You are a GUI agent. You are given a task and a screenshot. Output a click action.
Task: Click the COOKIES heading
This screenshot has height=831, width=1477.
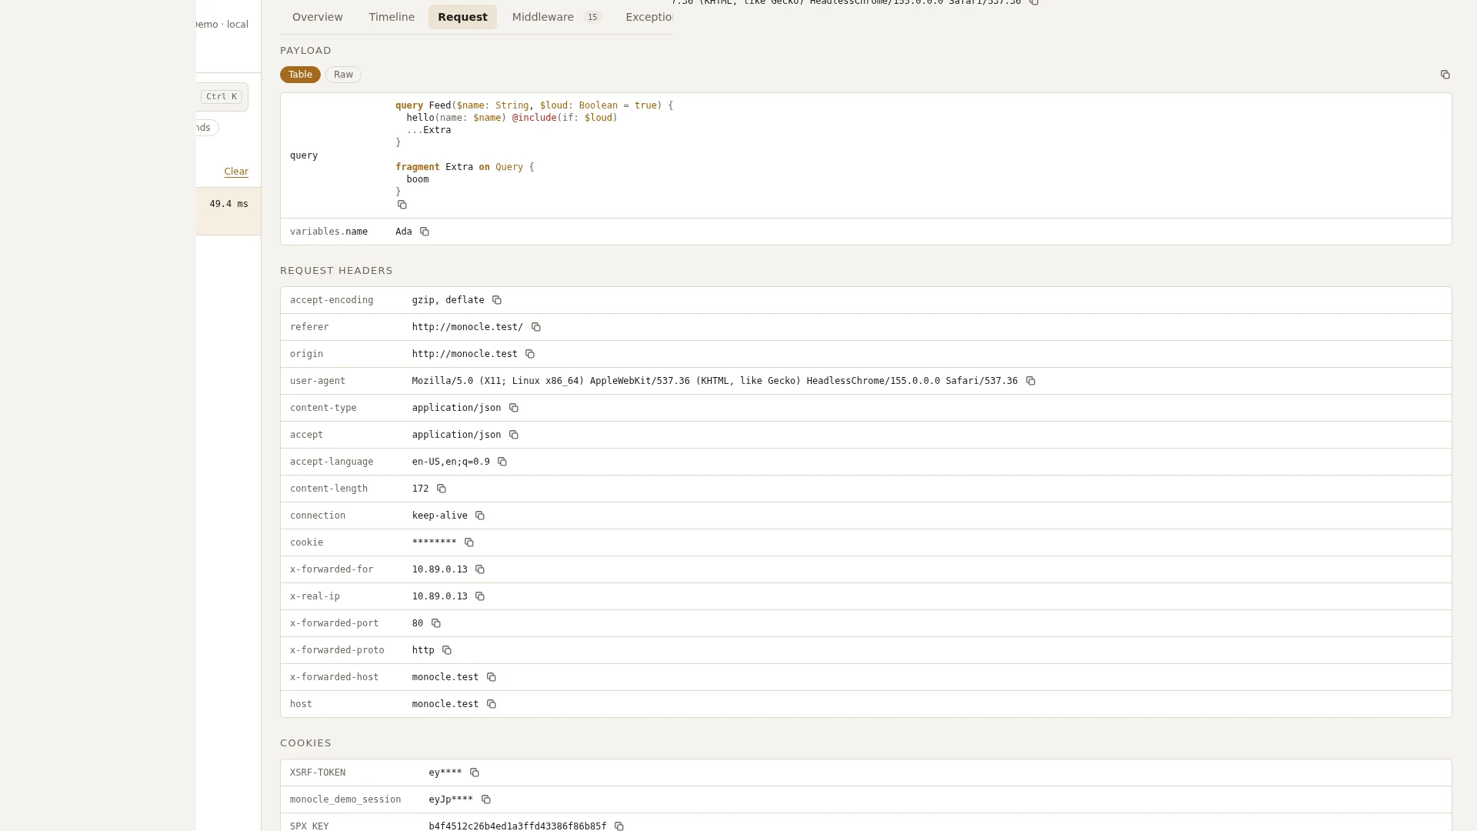pyautogui.click(x=305, y=743)
